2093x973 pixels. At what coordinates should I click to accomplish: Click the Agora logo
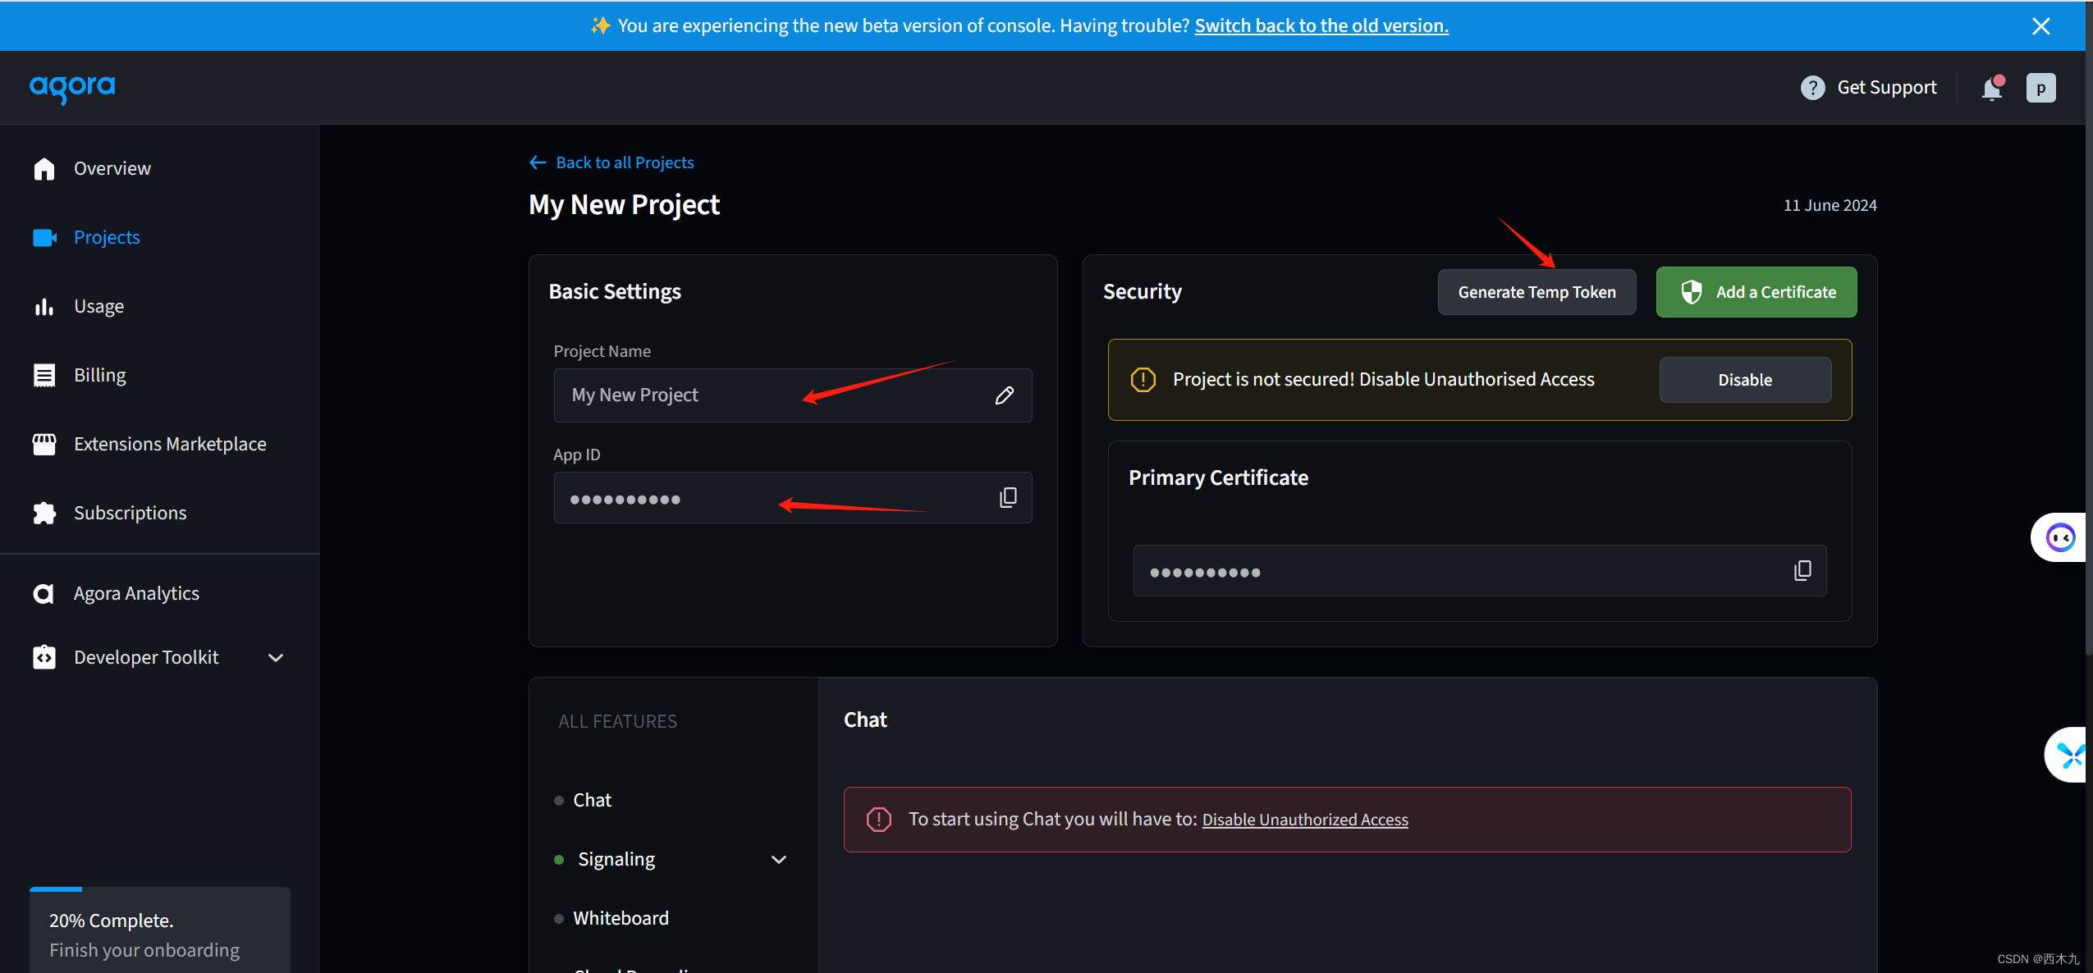72,88
